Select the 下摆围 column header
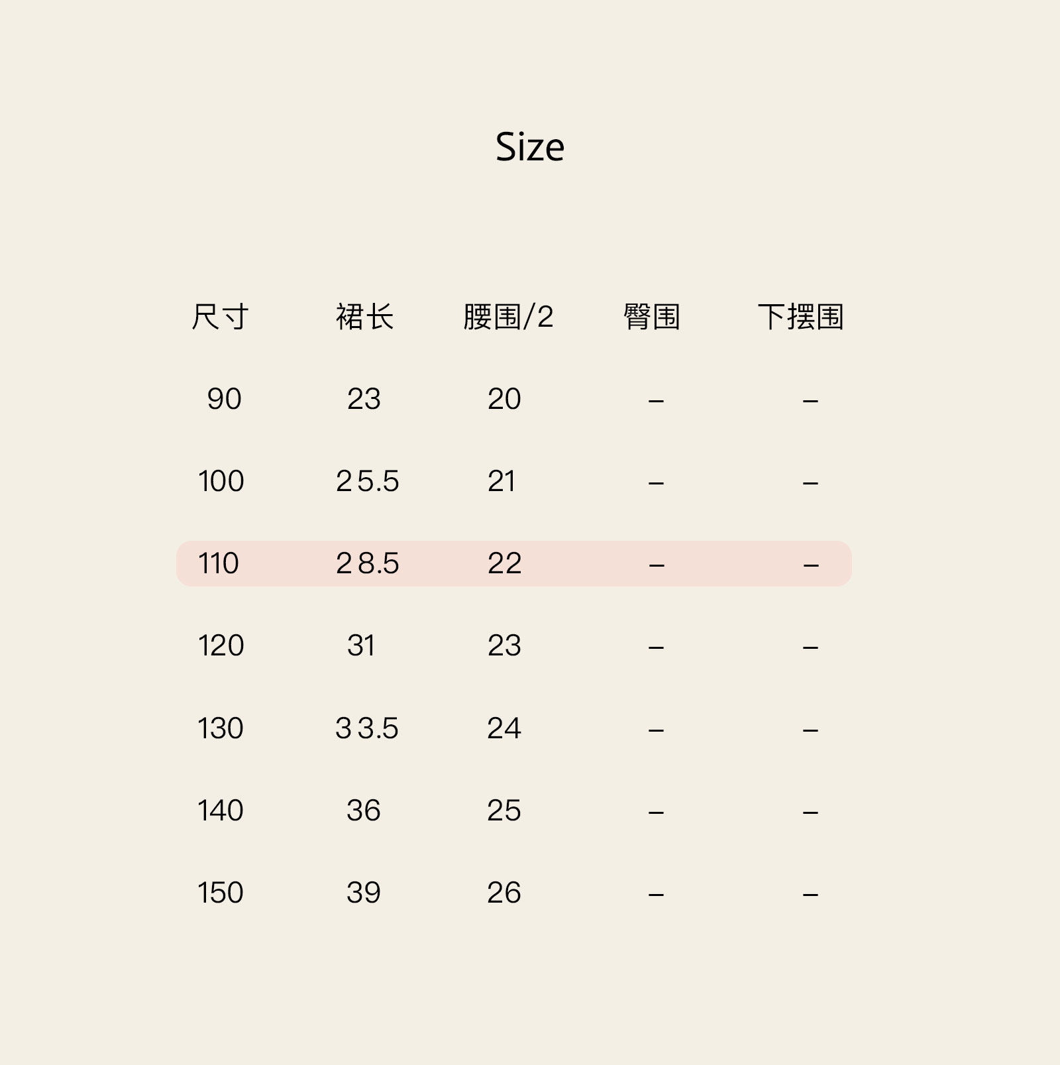1060x1065 pixels. pos(800,317)
